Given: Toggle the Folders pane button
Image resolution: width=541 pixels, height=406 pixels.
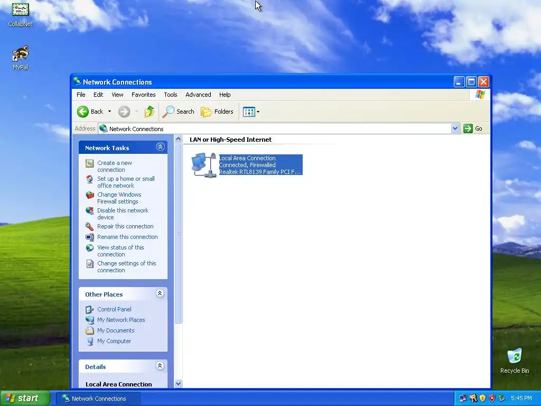Looking at the screenshot, I should pyautogui.click(x=217, y=112).
